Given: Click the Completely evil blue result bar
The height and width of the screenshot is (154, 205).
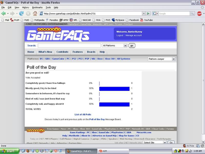Looking at the screenshot, I should click(114, 104).
